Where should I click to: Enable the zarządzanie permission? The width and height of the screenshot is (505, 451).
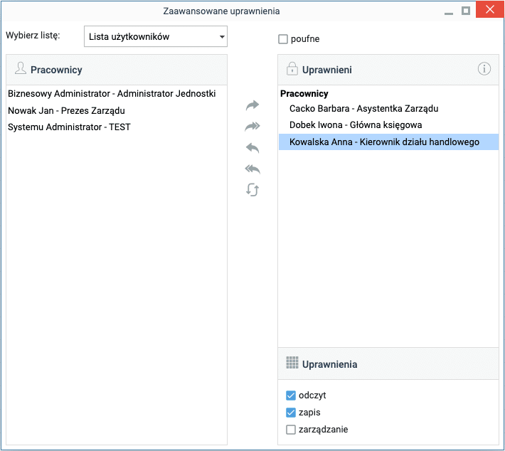point(291,430)
